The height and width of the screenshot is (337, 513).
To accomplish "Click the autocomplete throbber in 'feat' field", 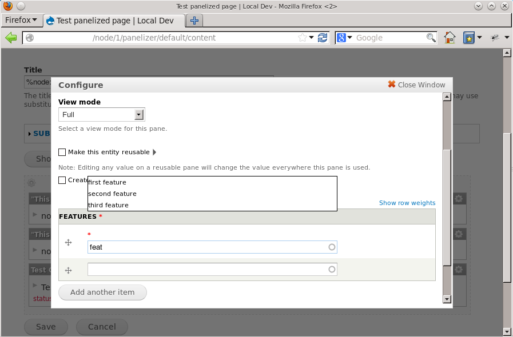I will point(332,247).
